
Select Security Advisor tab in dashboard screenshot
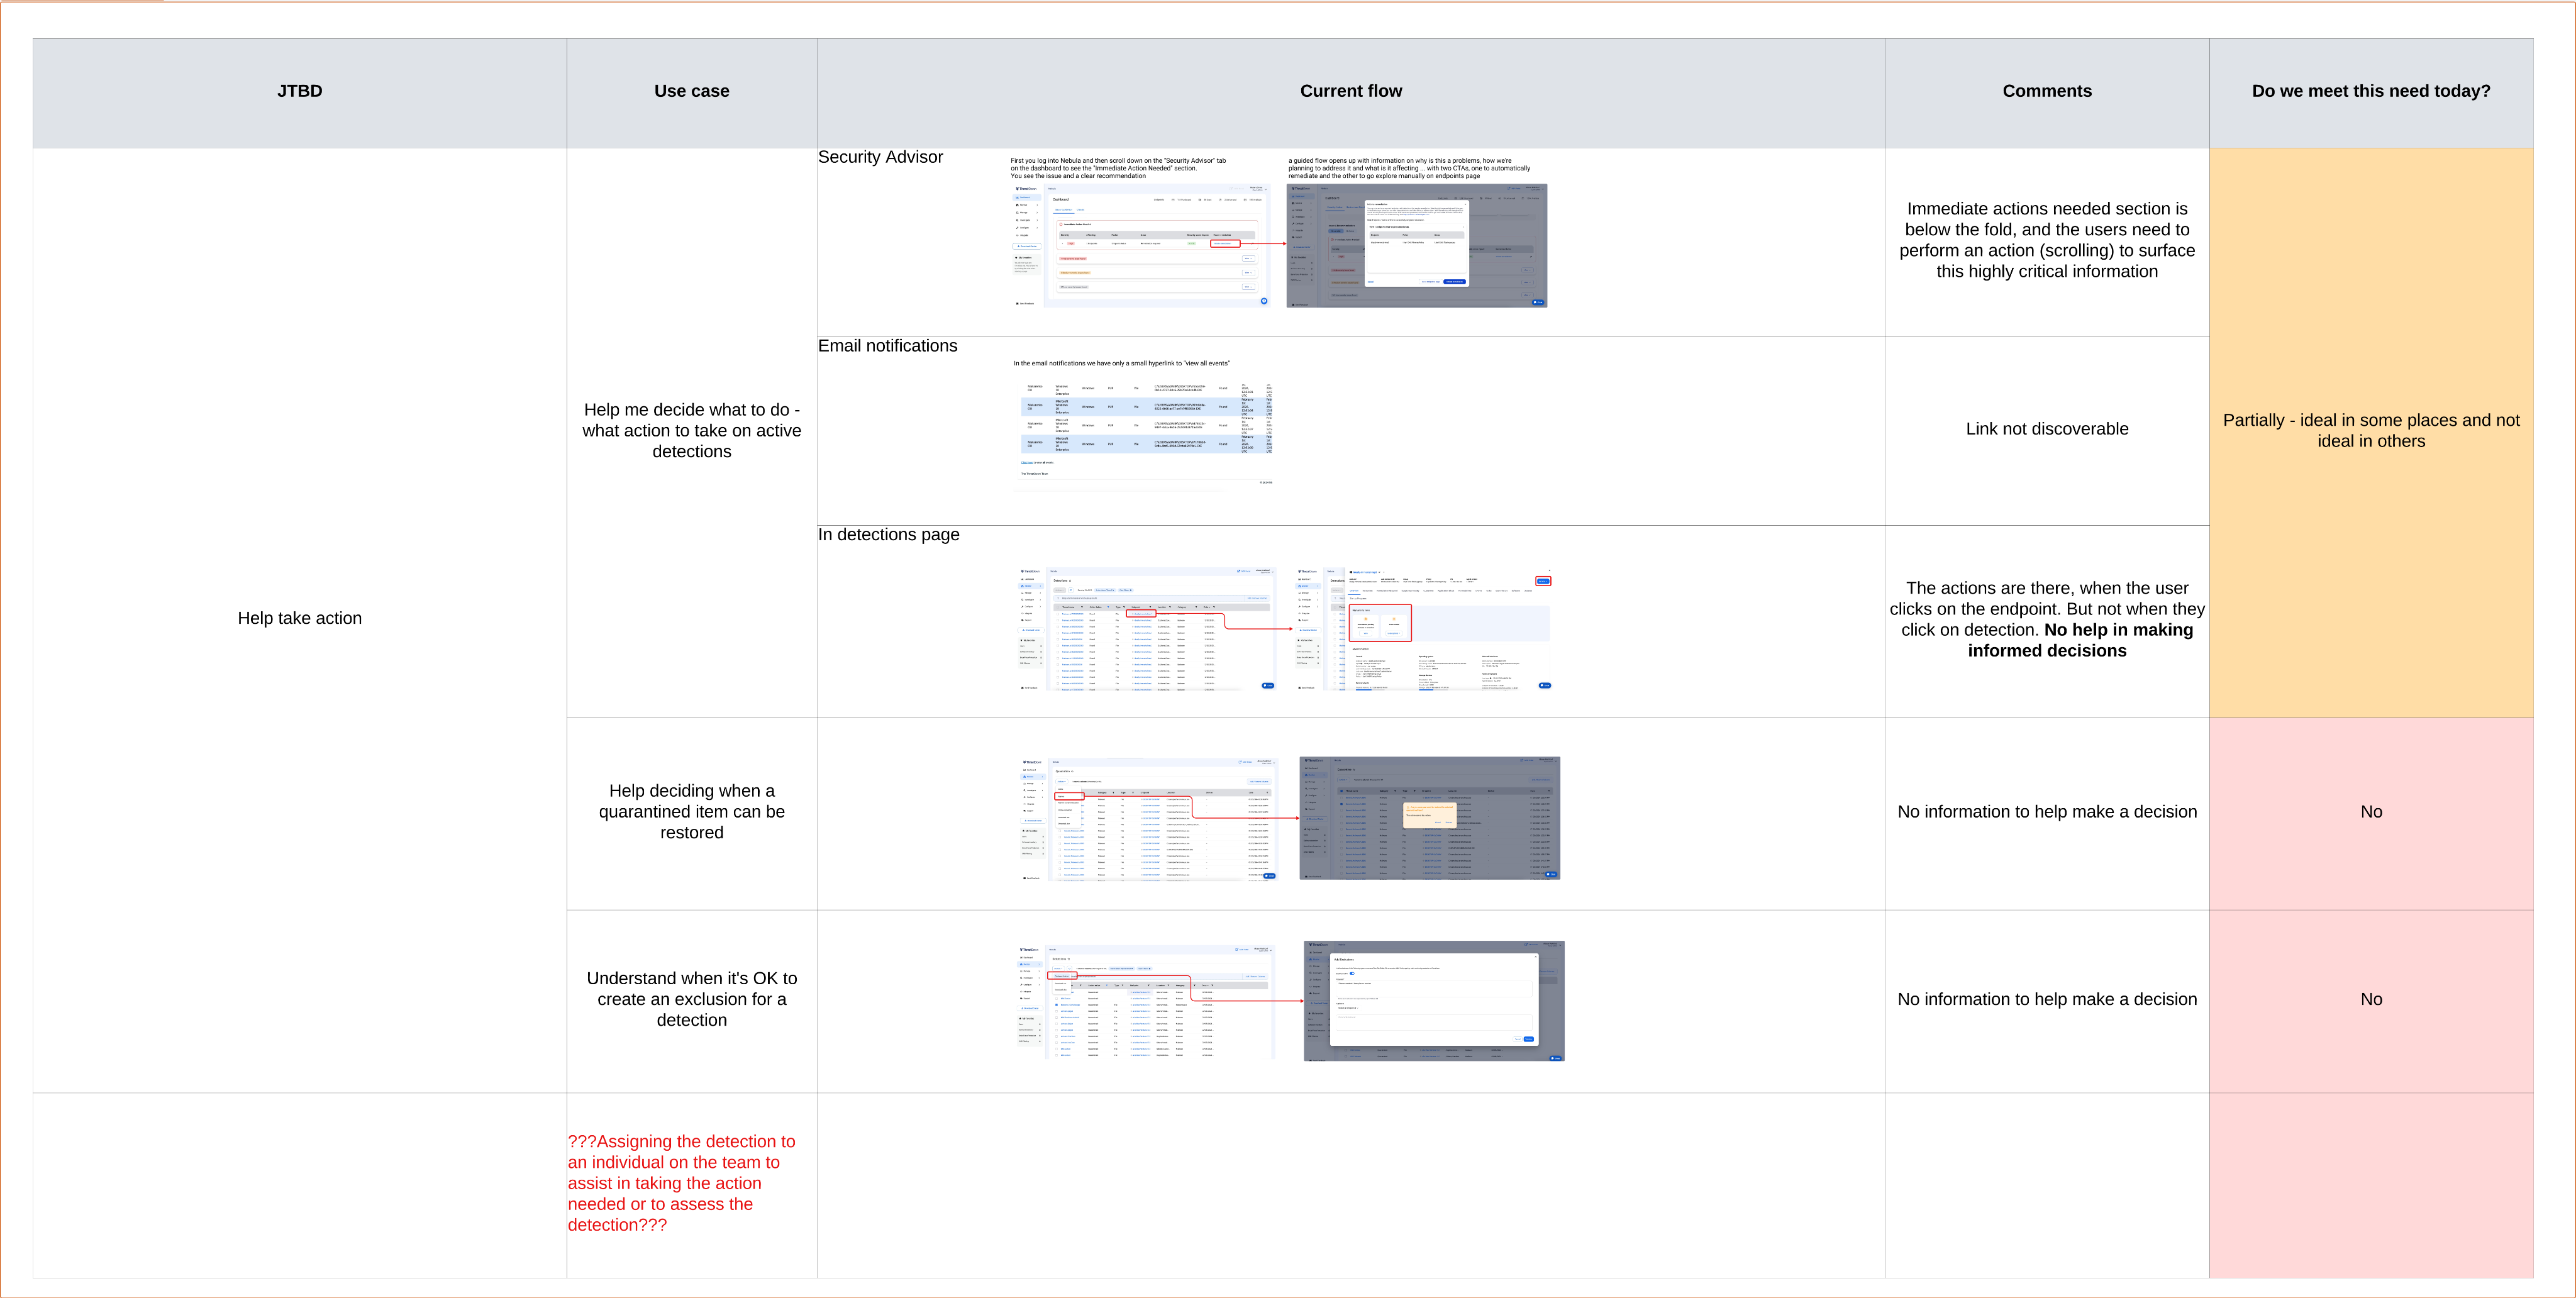coord(1064,210)
